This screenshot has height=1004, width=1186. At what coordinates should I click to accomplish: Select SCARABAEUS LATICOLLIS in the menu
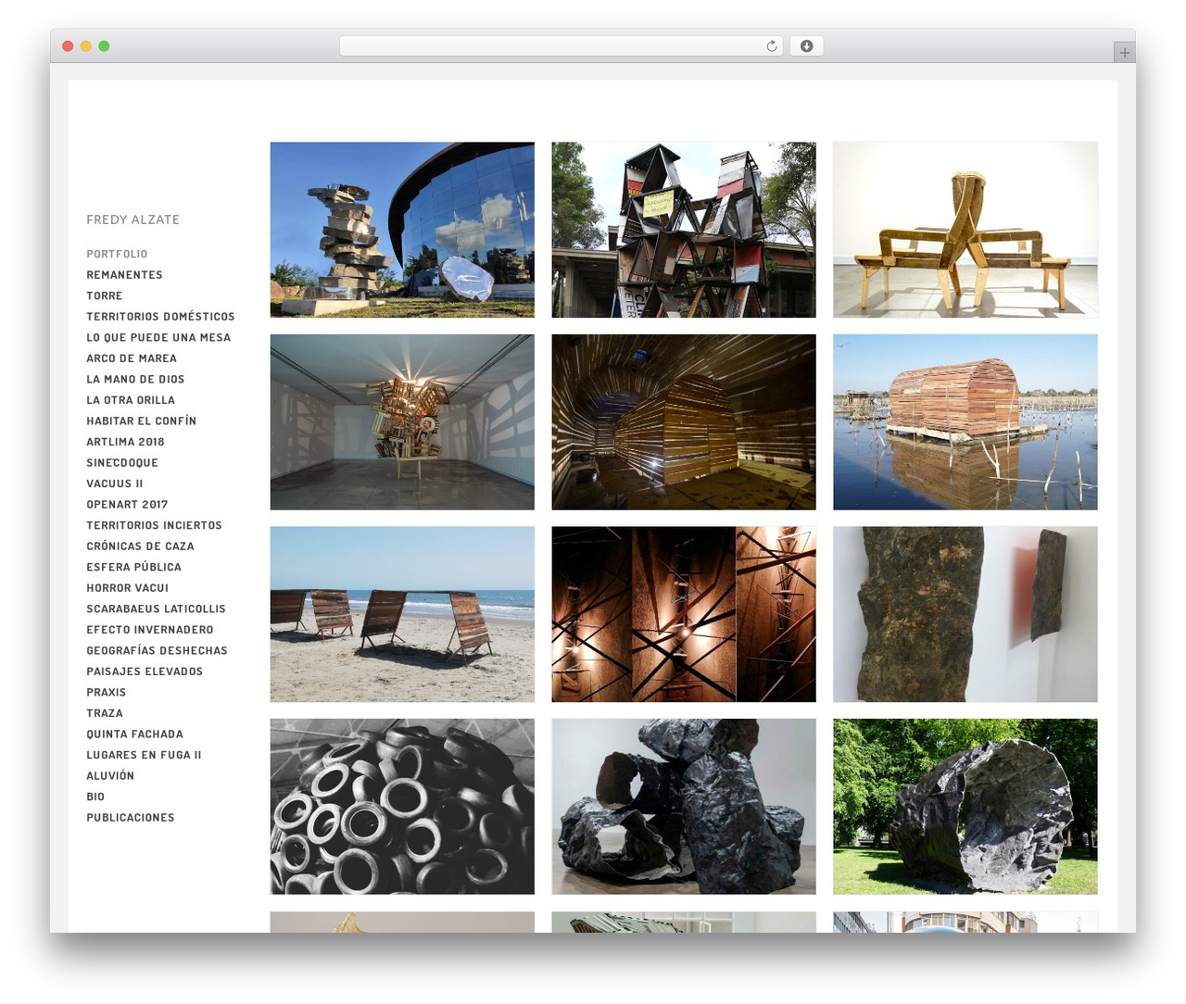pos(156,609)
